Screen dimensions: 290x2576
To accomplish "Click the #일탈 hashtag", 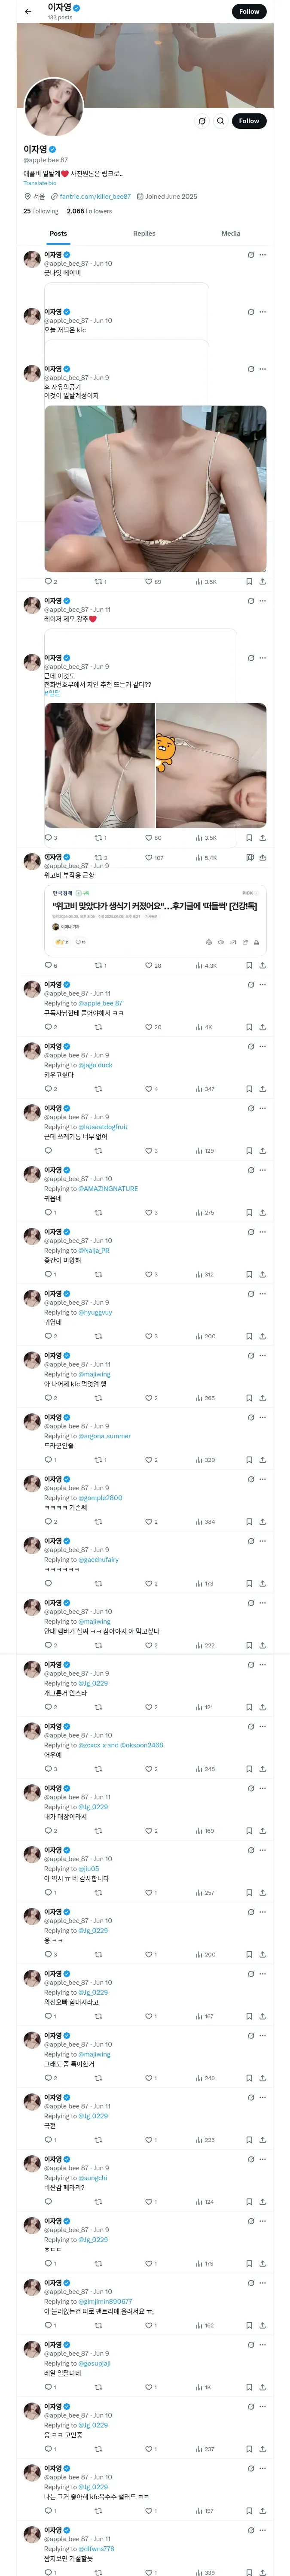I will [x=52, y=693].
